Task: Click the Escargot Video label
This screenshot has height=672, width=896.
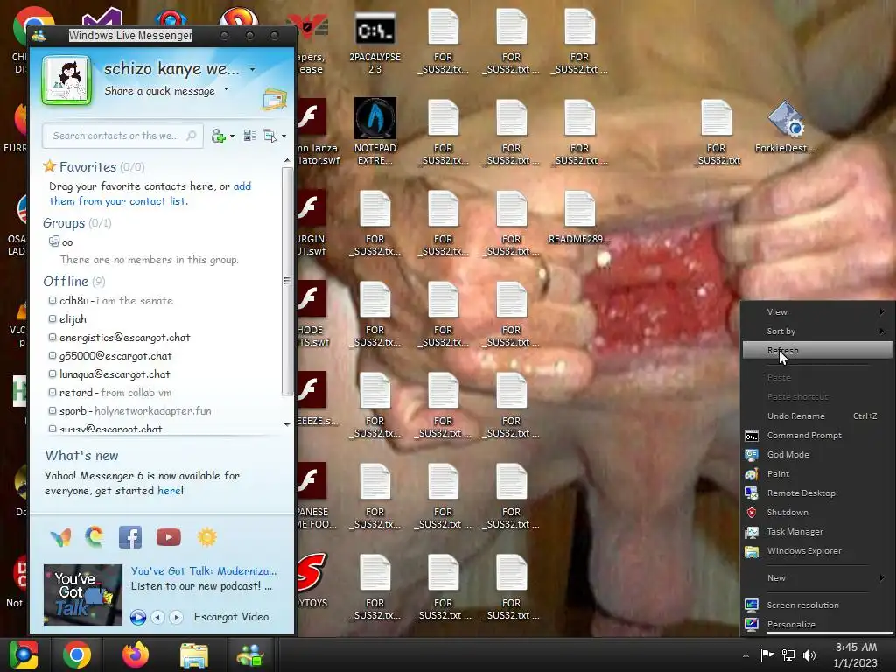Action: pos(231,617)
